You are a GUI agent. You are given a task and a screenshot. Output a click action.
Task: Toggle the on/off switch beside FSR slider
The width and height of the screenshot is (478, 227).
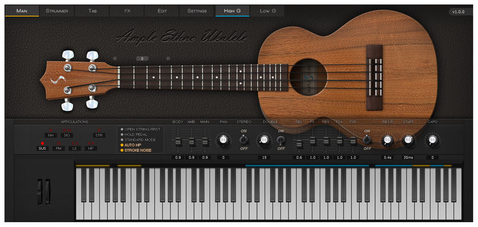[x=367, y=140]
